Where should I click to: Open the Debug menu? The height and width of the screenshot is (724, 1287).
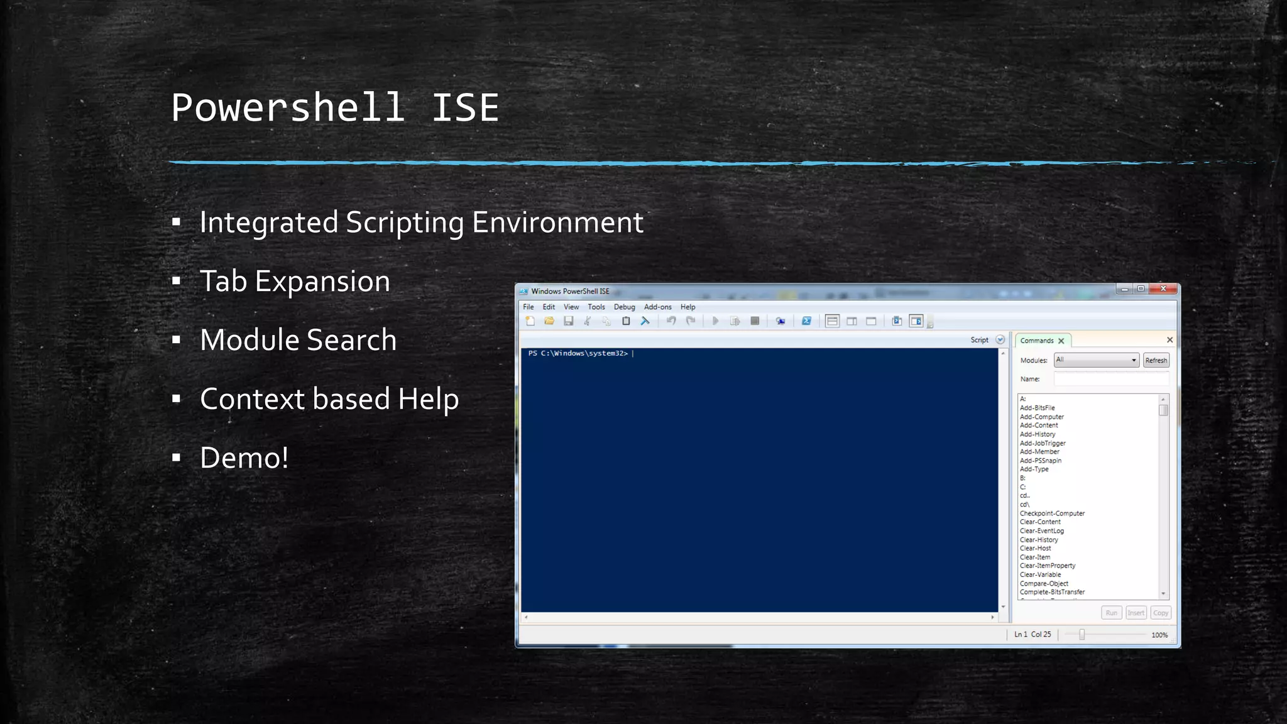[624, 307]
